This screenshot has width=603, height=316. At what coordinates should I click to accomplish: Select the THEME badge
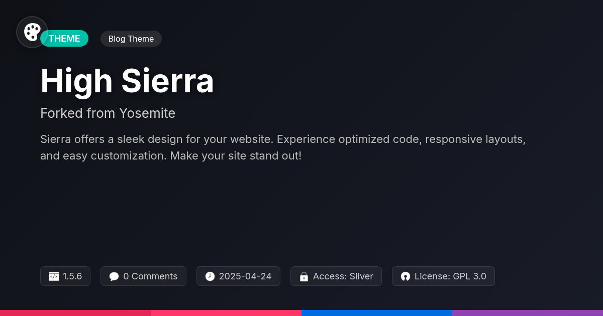[64, 39]
